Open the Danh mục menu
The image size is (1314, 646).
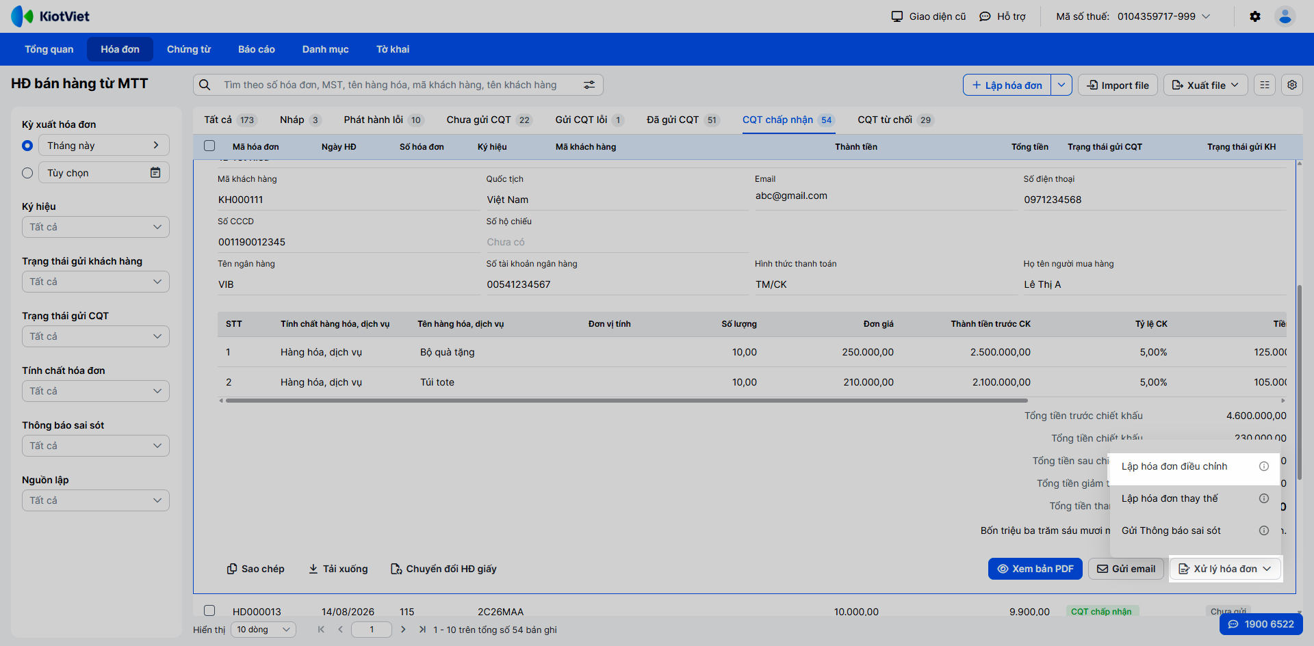(x=326, y=49)
